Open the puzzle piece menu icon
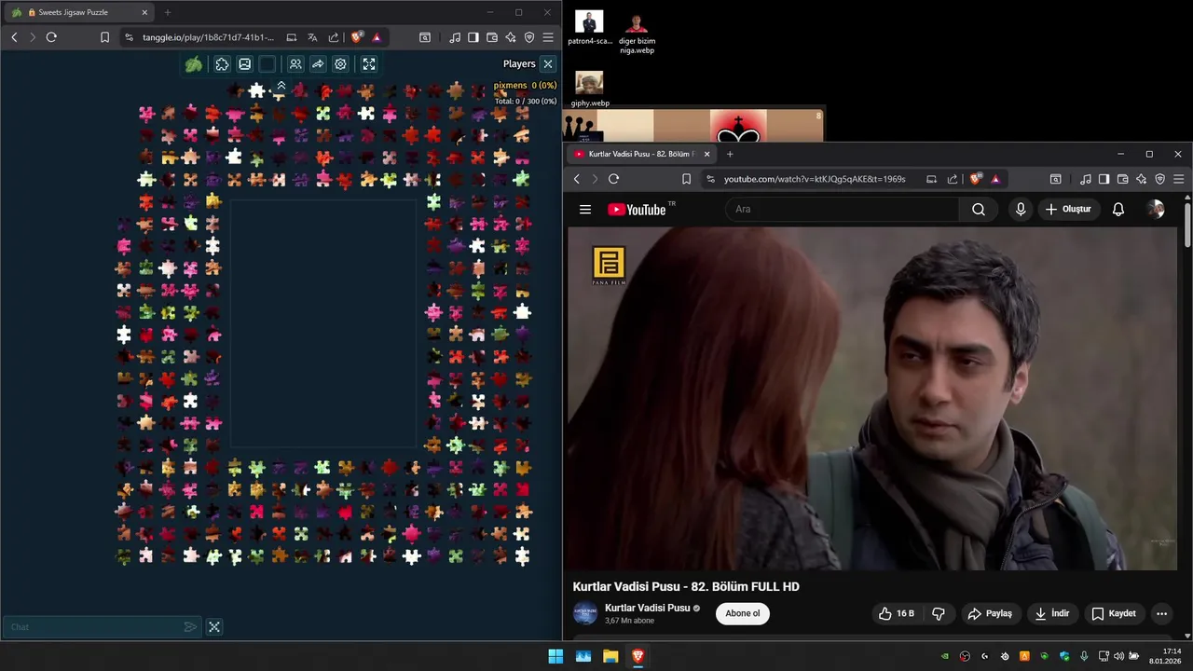This screenshot has height=671, width=1193. click(222, 64)
